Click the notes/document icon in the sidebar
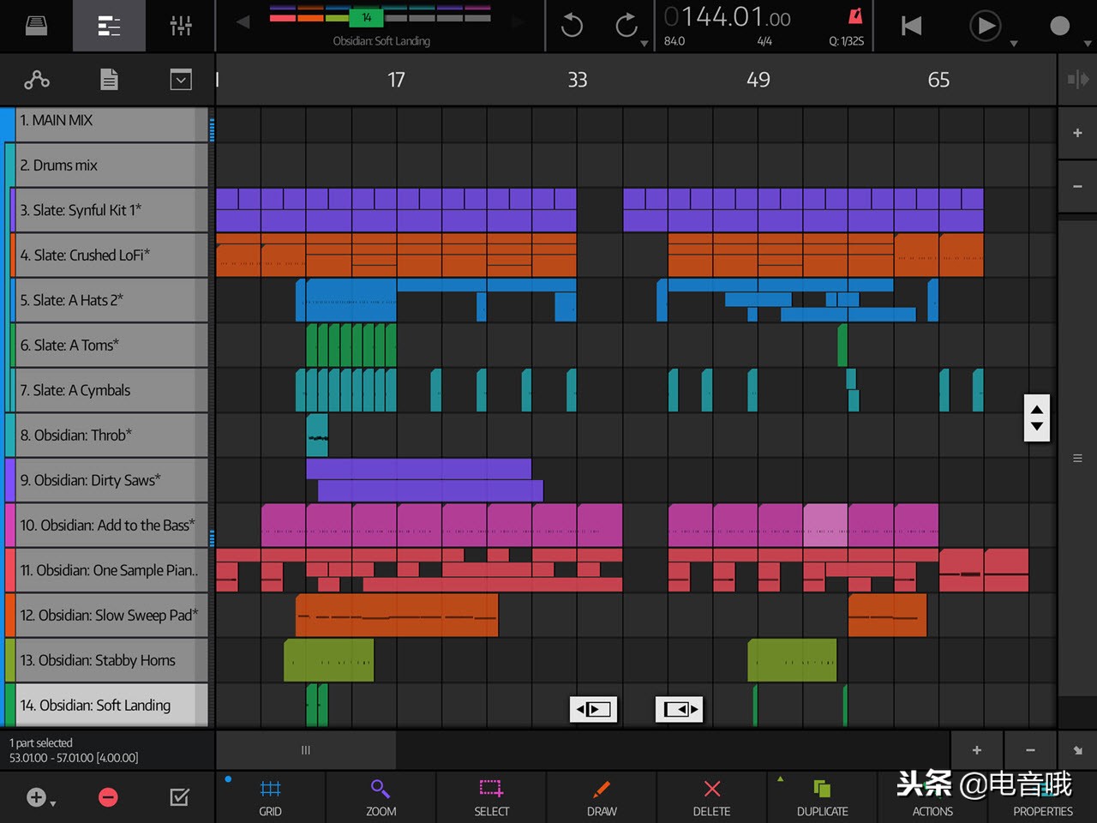The image size is (1097, 823). tap(109, 79)
